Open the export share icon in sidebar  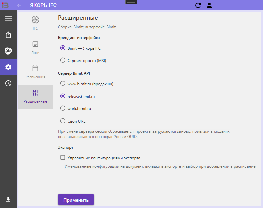click(8, 35)
